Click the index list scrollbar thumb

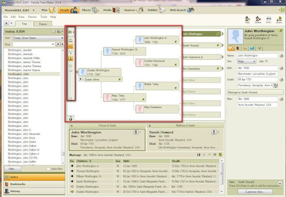click(x=63, y=154)
